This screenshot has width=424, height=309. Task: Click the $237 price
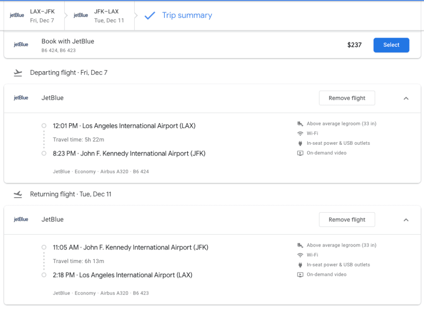click(354, 45)
